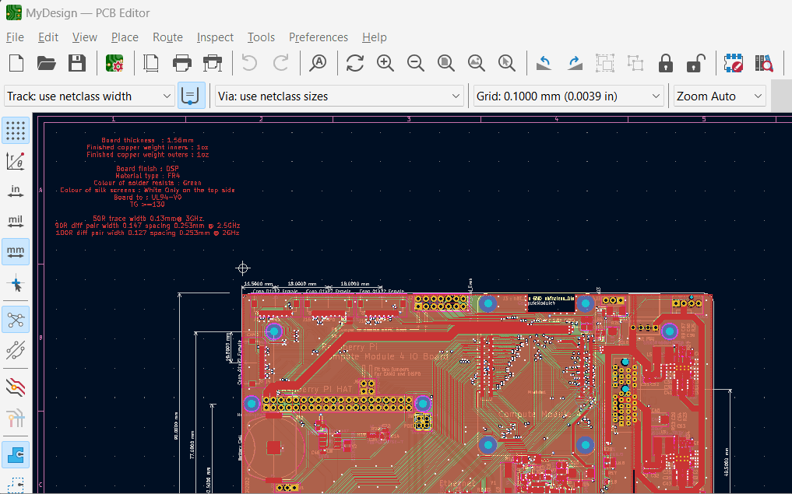The height and width of the screenshot is (494, 792).
Task: Group selected items
Action: (604, 64)
